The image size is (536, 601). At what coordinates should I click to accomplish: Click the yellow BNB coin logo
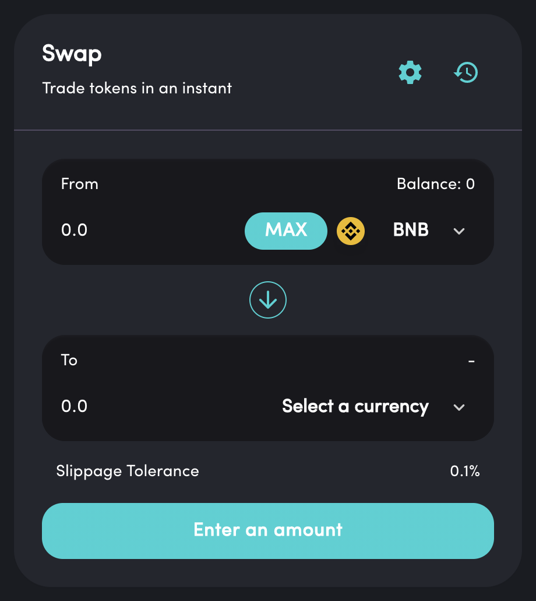tap(351, 231)
